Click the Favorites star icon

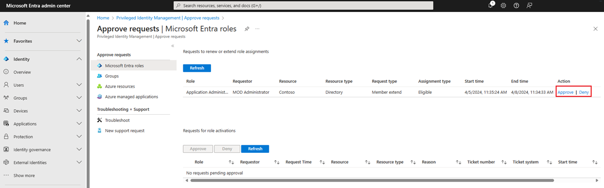tap(7, 41)
